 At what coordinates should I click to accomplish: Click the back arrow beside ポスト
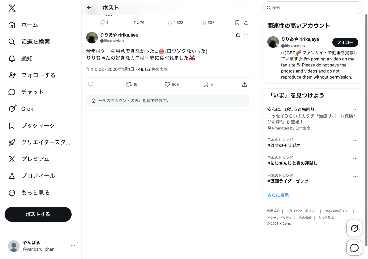click(89, 8)
